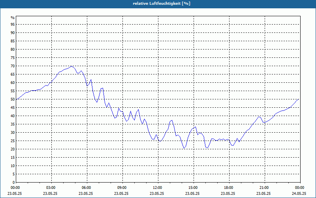Click the y-axis value 15
316x198 pixels.
(13, 158)
